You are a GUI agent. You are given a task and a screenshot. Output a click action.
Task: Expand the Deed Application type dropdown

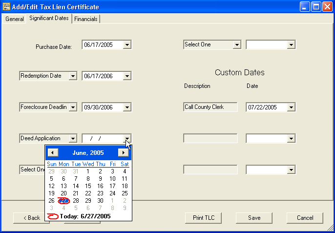pyautogui.click(x=73, y=139)
